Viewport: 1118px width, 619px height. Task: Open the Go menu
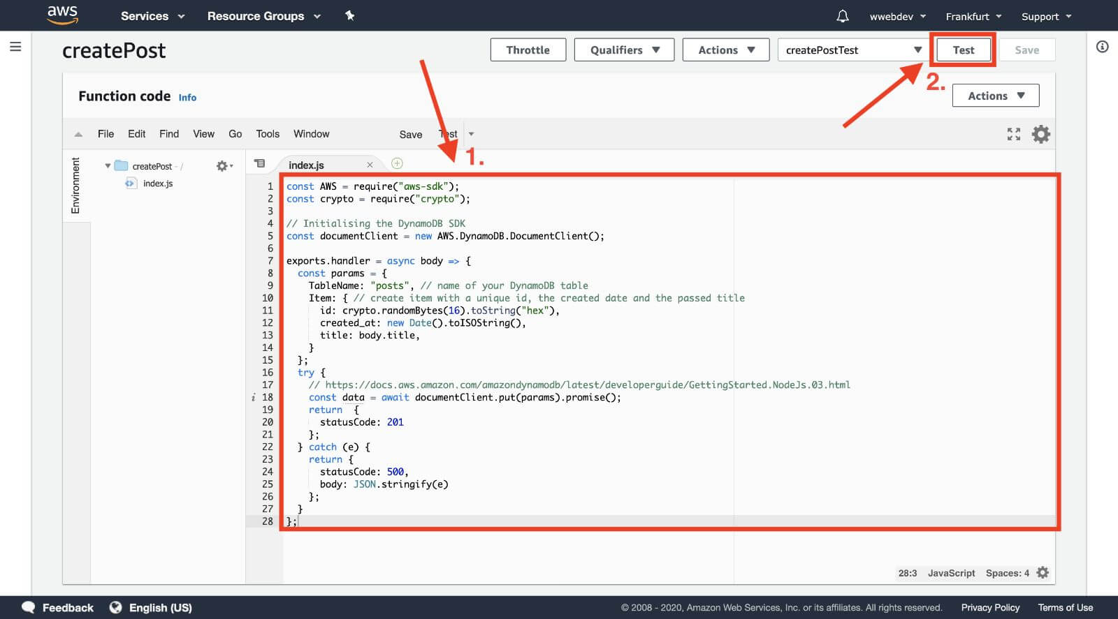pos(235,134)
